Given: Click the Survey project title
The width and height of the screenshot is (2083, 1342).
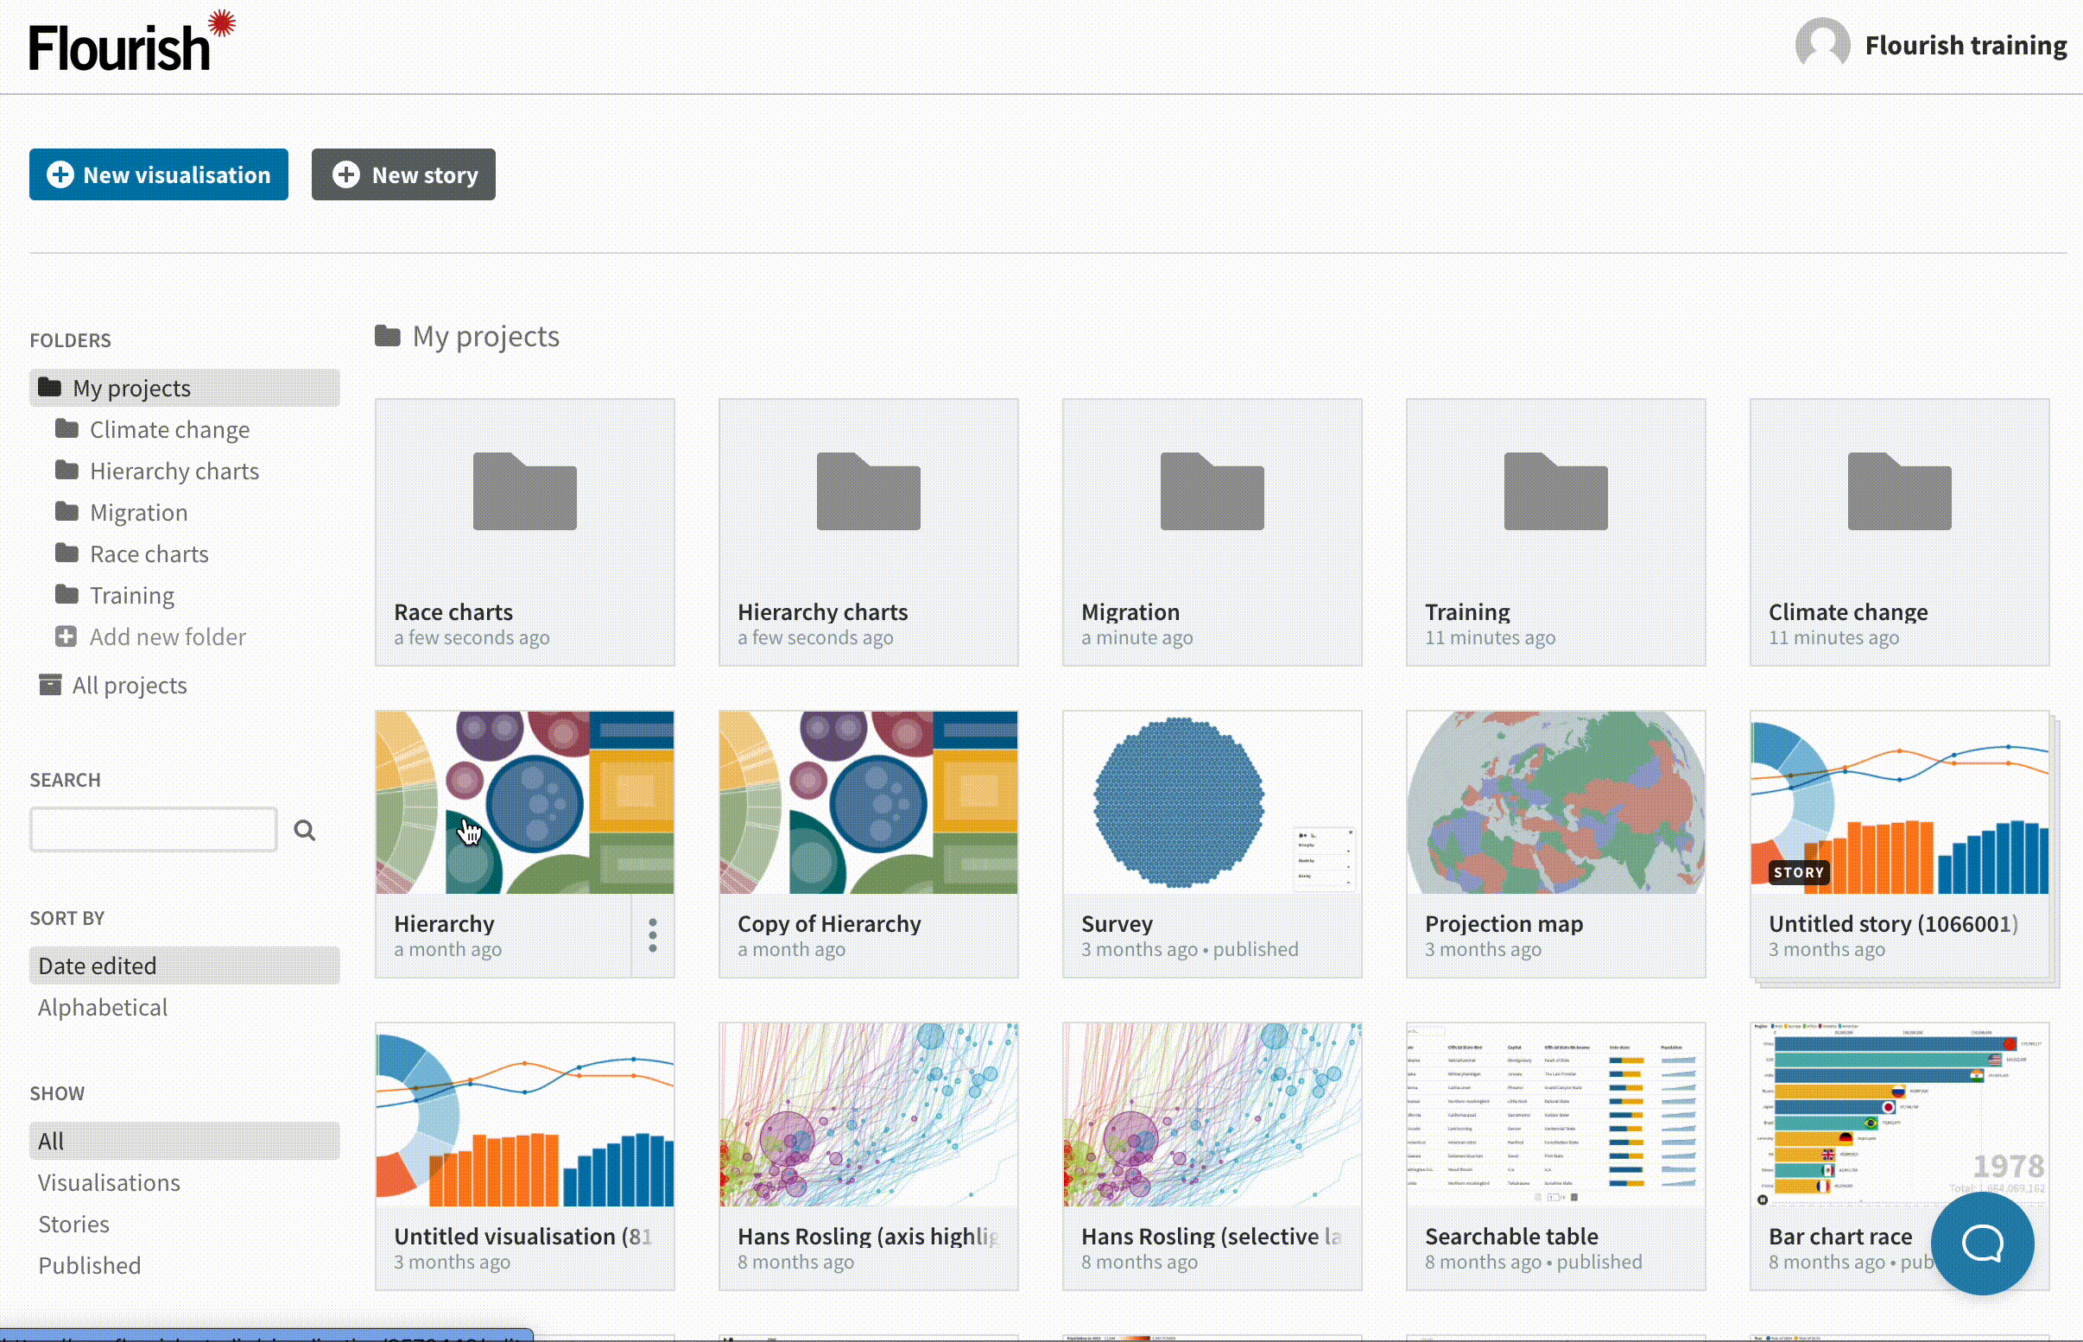Looking at the screenshot, I should pos(1117,924).
